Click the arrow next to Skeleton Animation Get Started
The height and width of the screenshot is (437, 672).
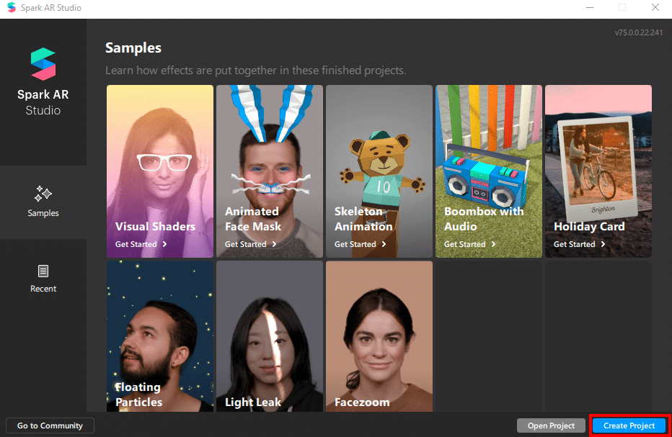(384, 244)
